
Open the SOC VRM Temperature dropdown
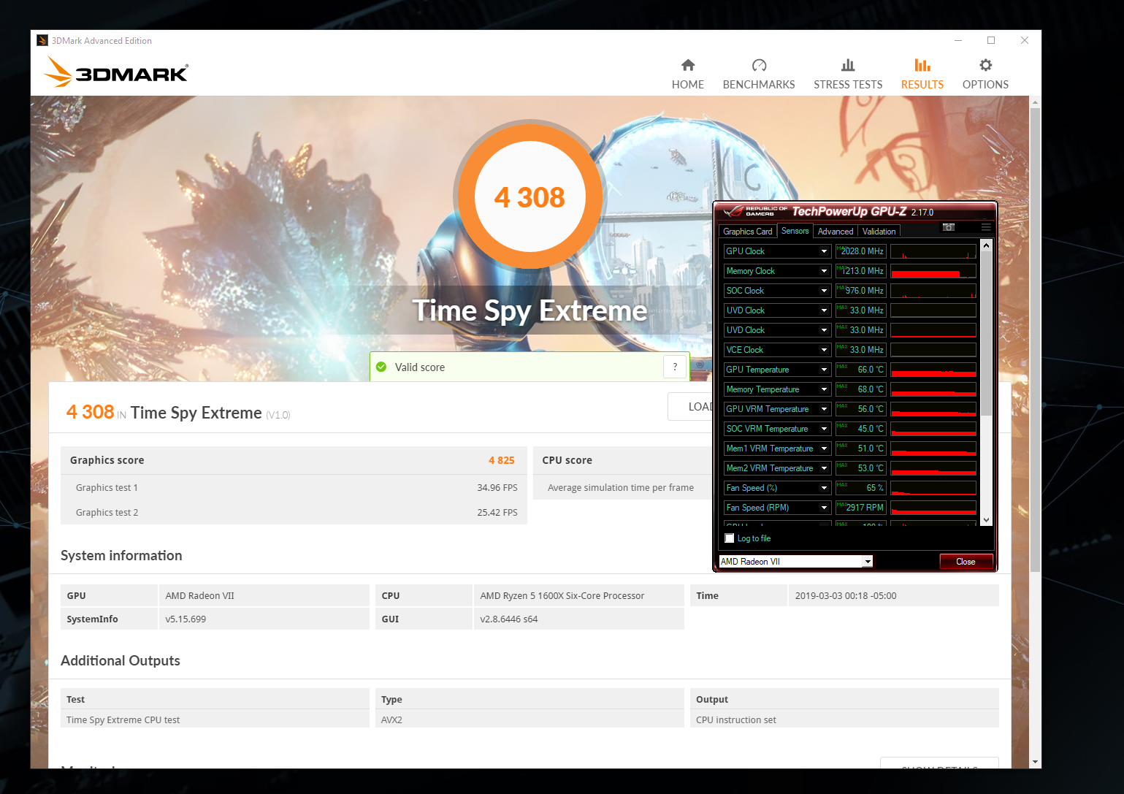pyautogui.click(x=824, y=429)
